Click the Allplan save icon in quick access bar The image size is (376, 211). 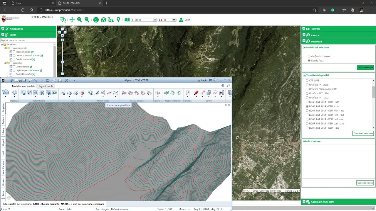tap(21, 80)
